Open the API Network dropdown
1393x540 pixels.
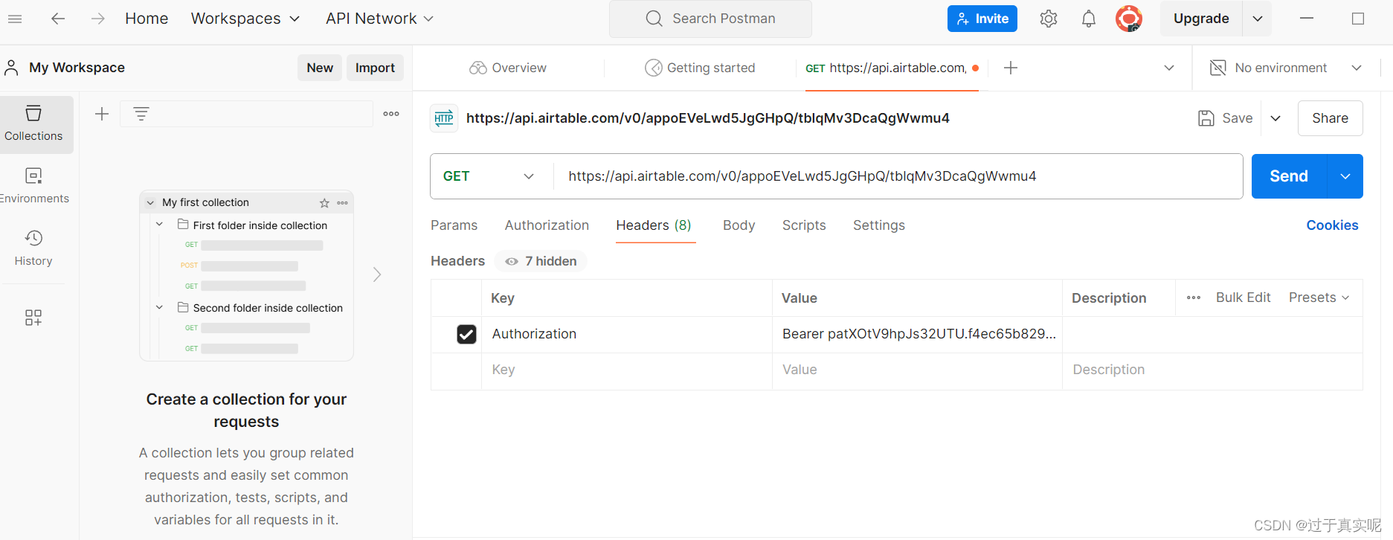click(x=379, y=19)
